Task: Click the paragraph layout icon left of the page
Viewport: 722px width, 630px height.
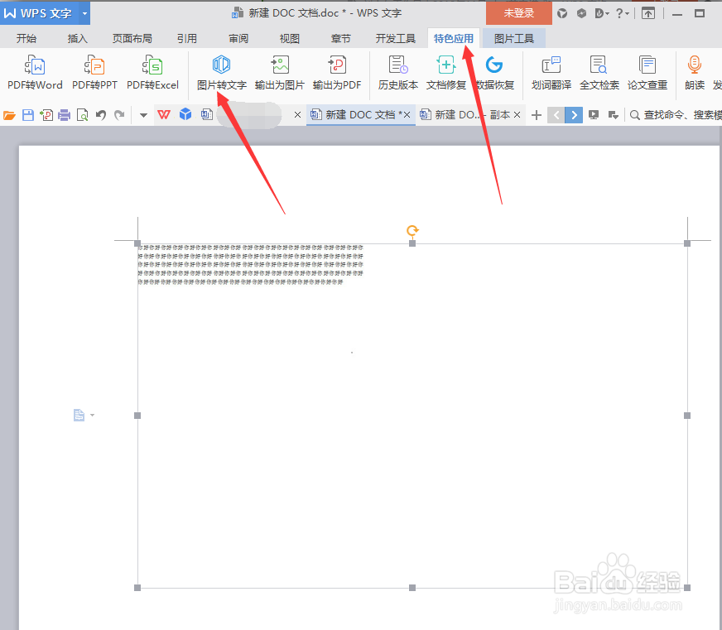Action: coord(79,415)
